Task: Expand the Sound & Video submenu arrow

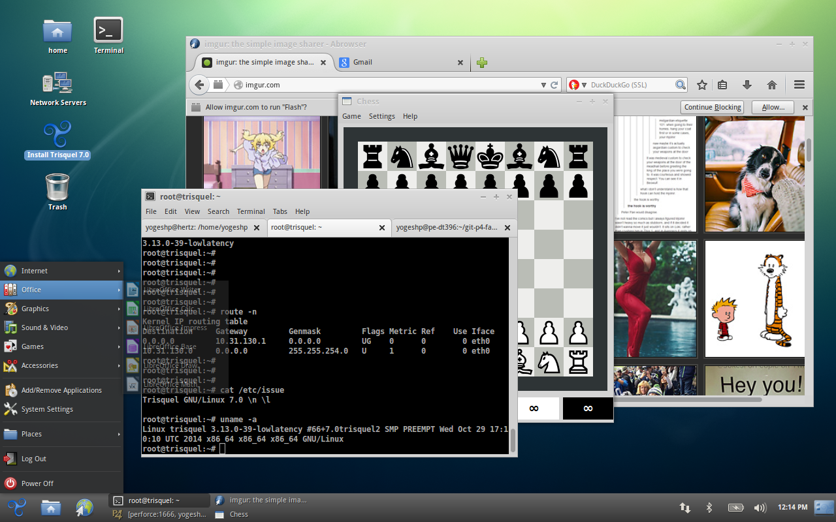Action: (x=119, y=328)
